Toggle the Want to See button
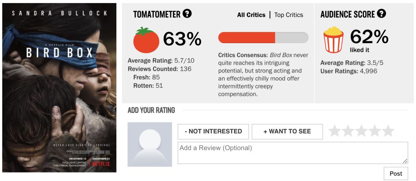 tap(287, 131)
